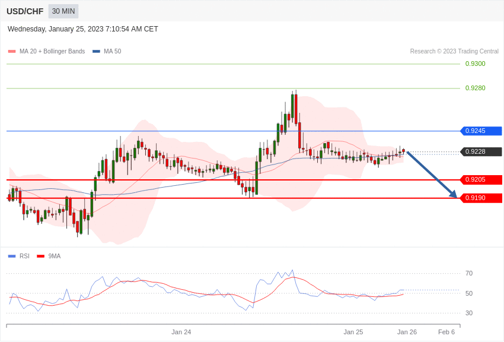Click the MA 20 + Bollinger Bands legend label

click(52, 52)
